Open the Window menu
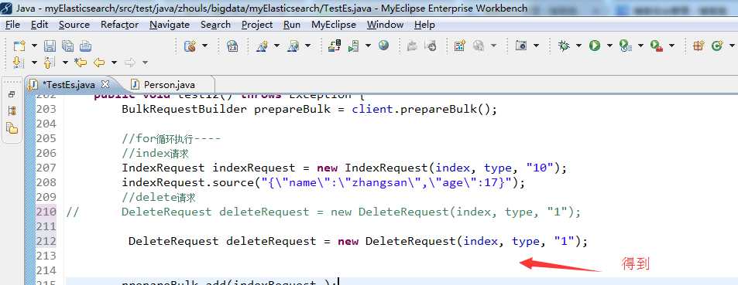The height and width of the screenshot is (285, 738). coord(385,25)
